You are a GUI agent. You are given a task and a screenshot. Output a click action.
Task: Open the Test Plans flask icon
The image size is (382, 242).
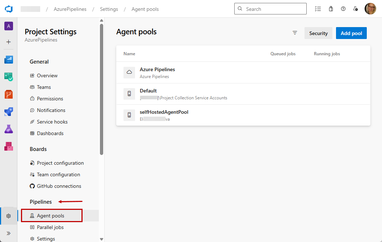(9, 129)
